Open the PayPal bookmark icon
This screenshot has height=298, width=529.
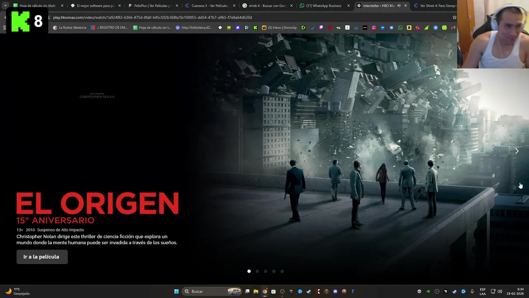pyautogui.click(x=312, y=28)
